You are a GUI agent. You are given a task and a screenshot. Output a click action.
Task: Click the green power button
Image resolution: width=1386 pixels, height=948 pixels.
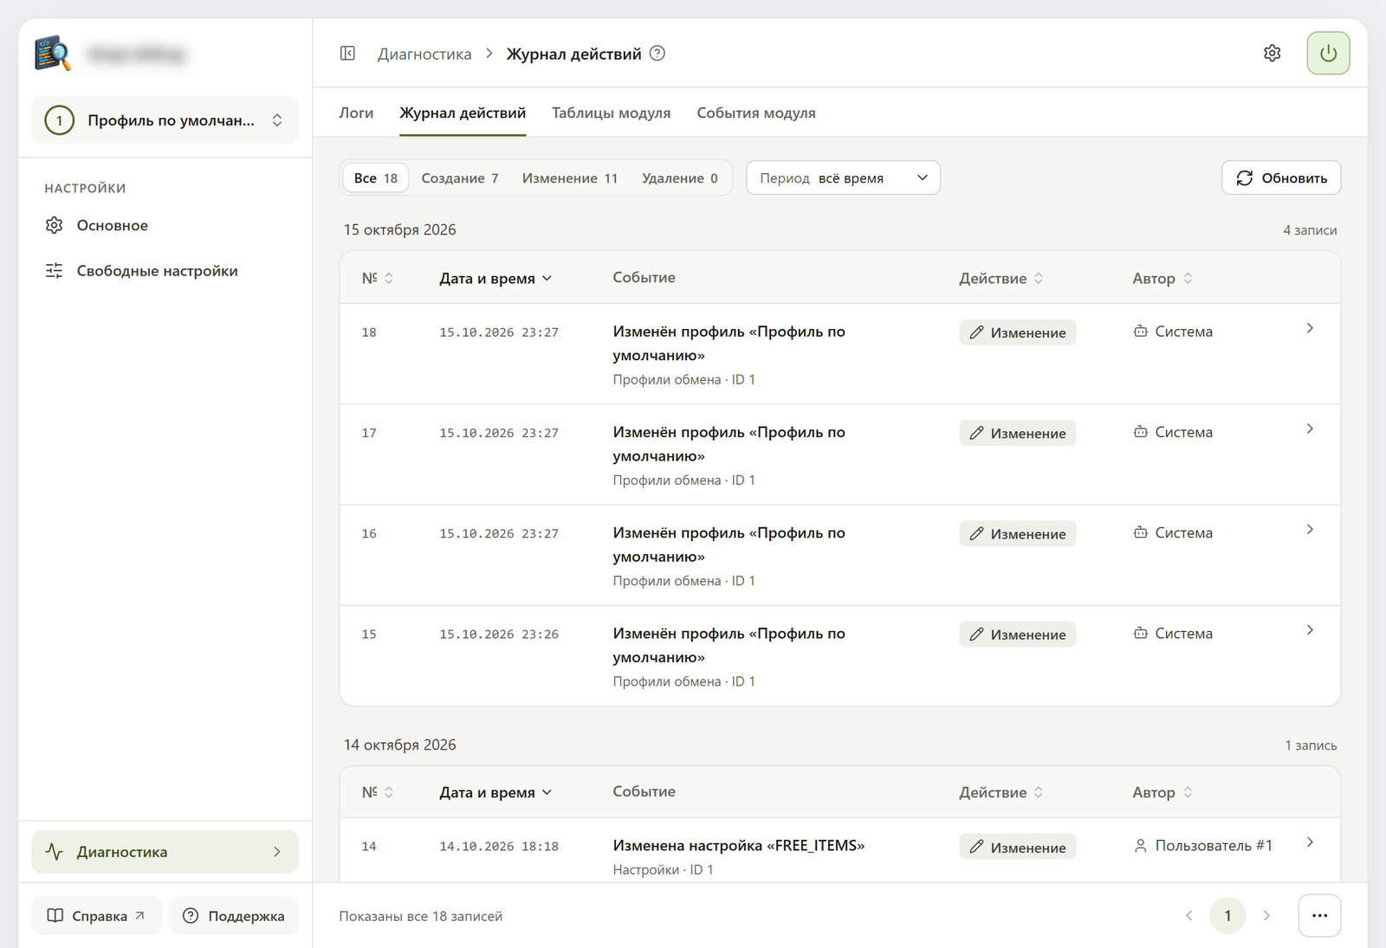[x=1328, y=54]
